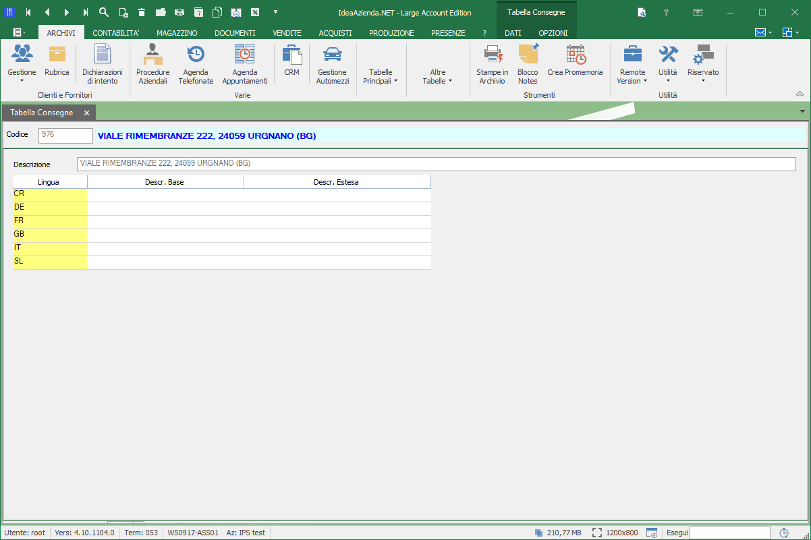Open Agenda Appuntamenti
Image resolution: width=811 pixels, height=540 pixels.
pos(245,65)
